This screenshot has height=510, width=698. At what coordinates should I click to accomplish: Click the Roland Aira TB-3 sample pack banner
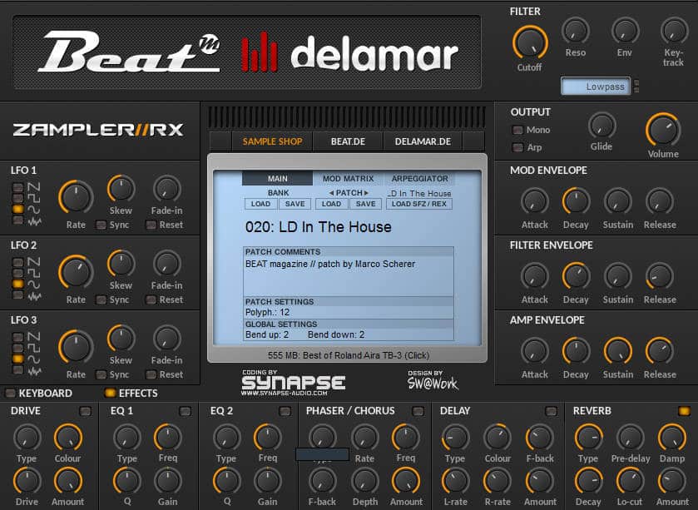(348, 355)
